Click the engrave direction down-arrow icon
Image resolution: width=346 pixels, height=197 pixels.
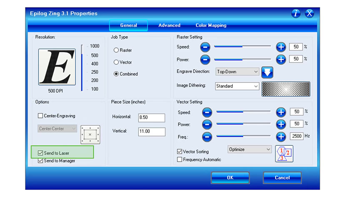(267, 72)
